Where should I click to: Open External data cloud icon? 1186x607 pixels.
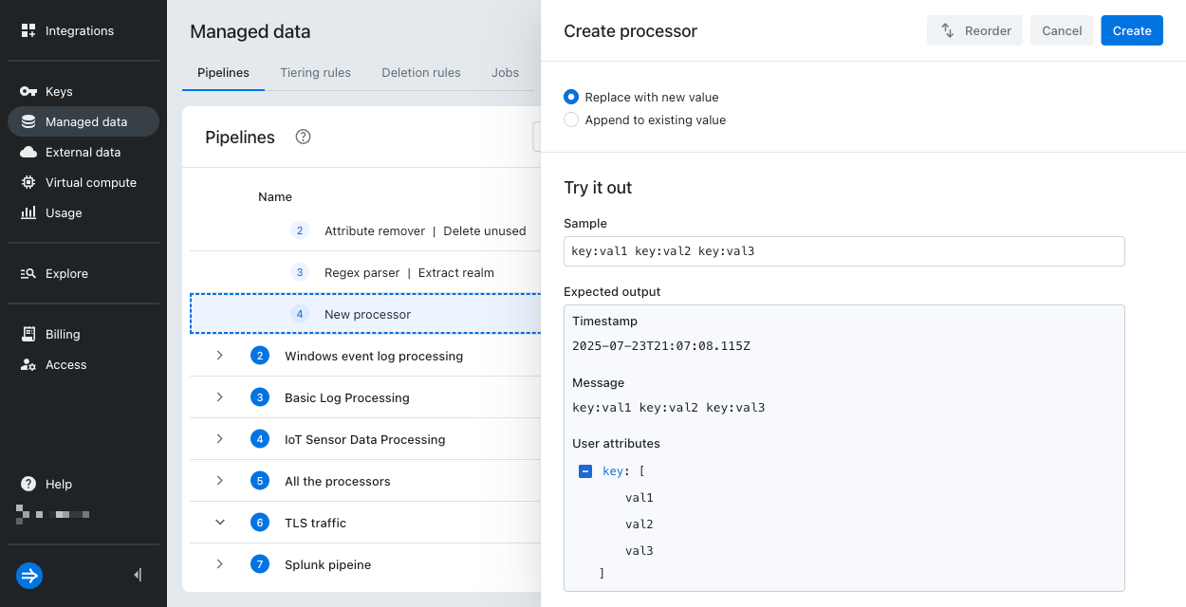click(28, 152)
